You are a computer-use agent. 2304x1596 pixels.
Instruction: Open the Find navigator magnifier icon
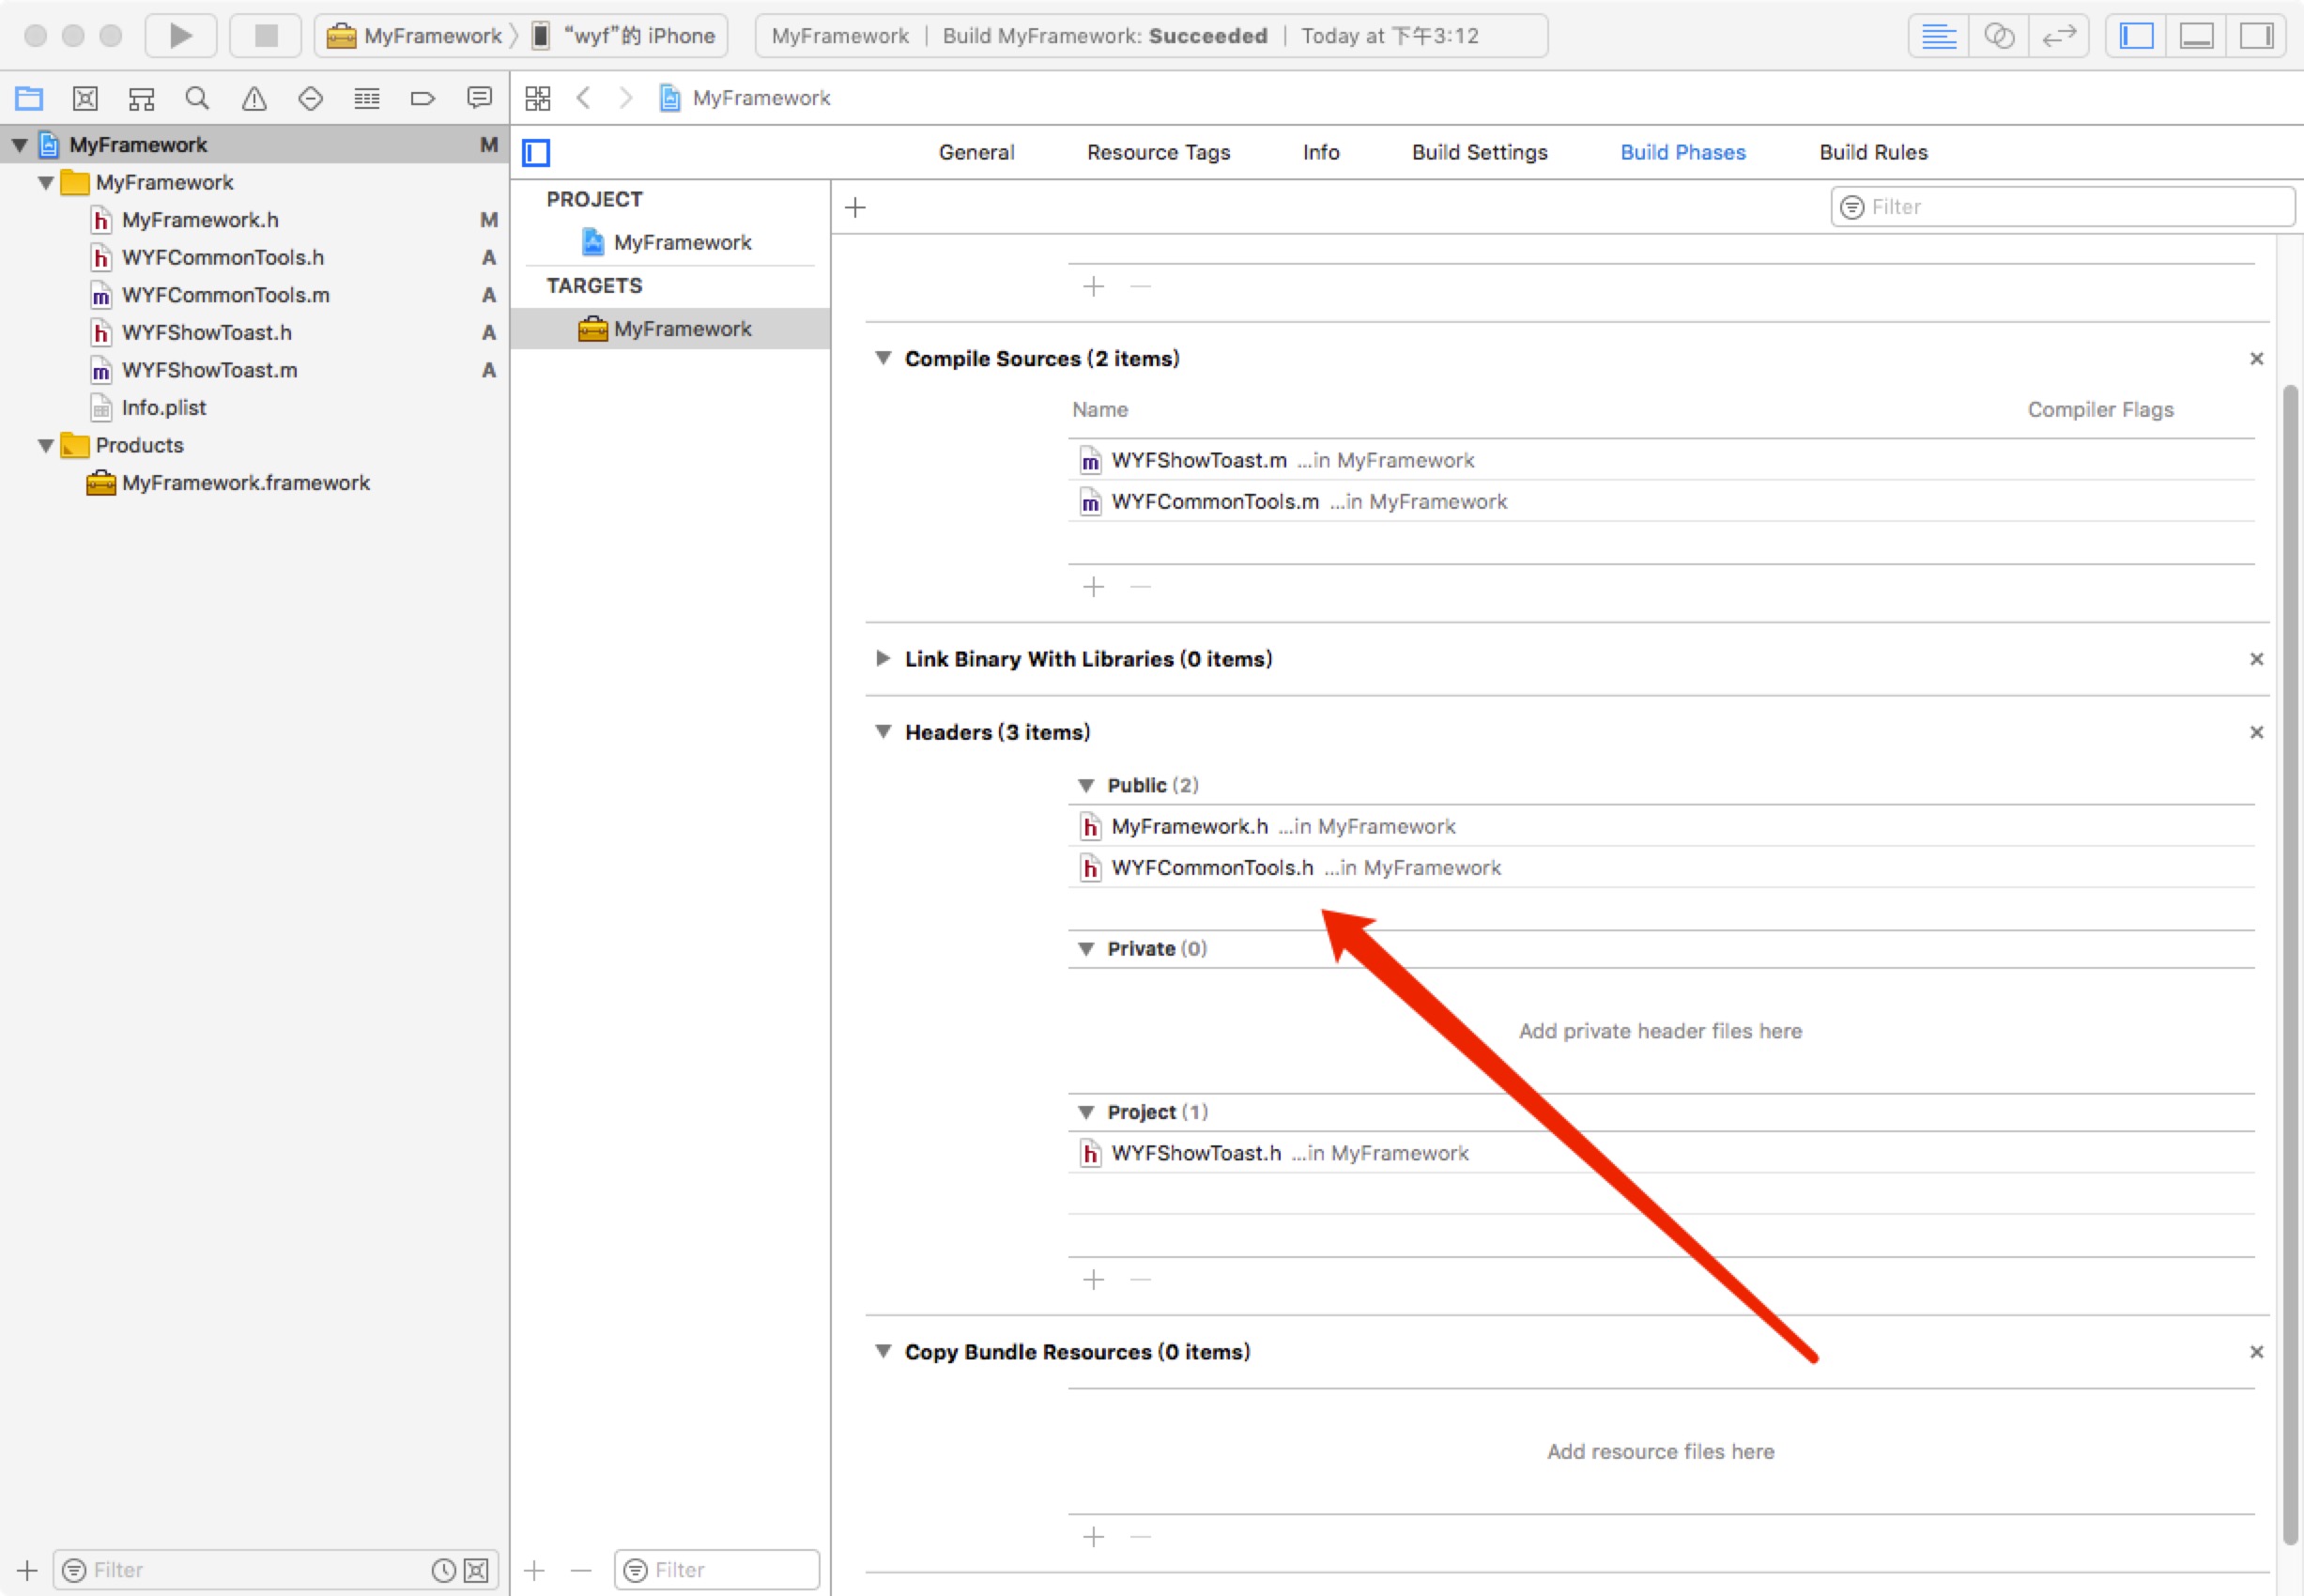tap(197, 98)
